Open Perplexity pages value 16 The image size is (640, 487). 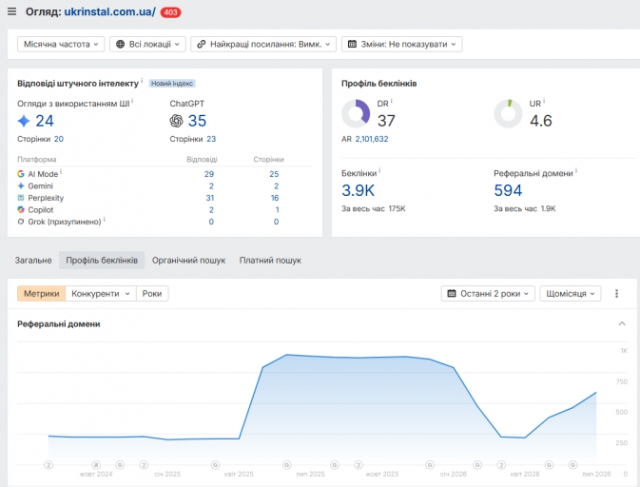click(x=275, y=198)
